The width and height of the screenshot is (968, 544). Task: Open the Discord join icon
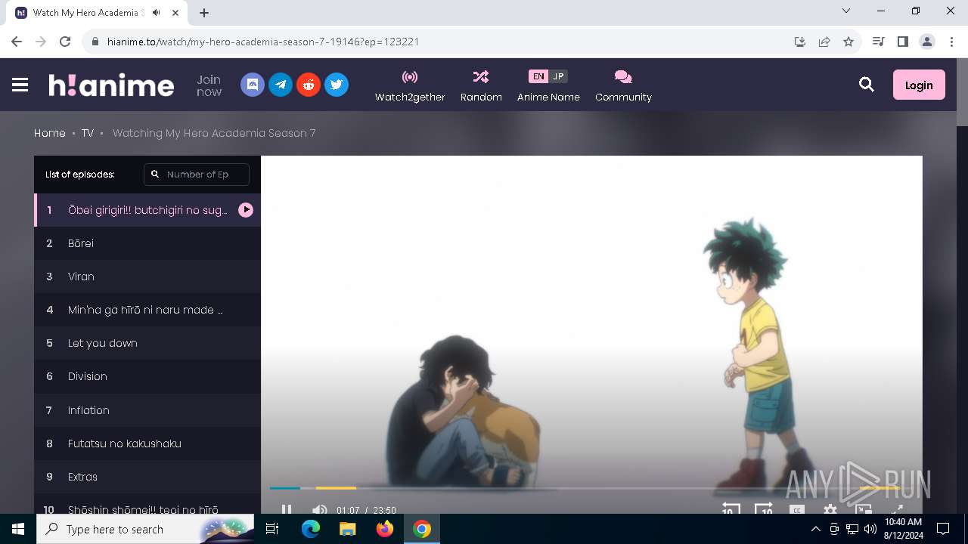point(253,85)
